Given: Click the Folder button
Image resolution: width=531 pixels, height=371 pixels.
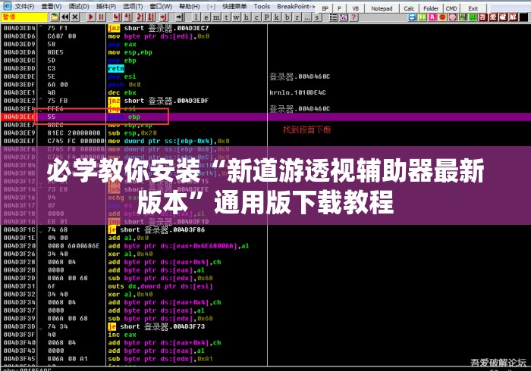Looking at the screenshot, I should (431, 8).
